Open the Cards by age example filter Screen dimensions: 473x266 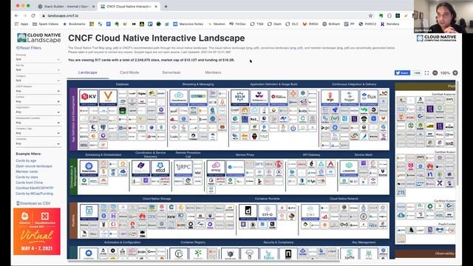(x=26, y=161)
